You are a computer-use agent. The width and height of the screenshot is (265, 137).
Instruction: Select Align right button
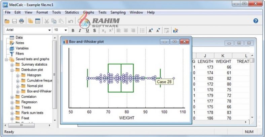pos(133,30)
